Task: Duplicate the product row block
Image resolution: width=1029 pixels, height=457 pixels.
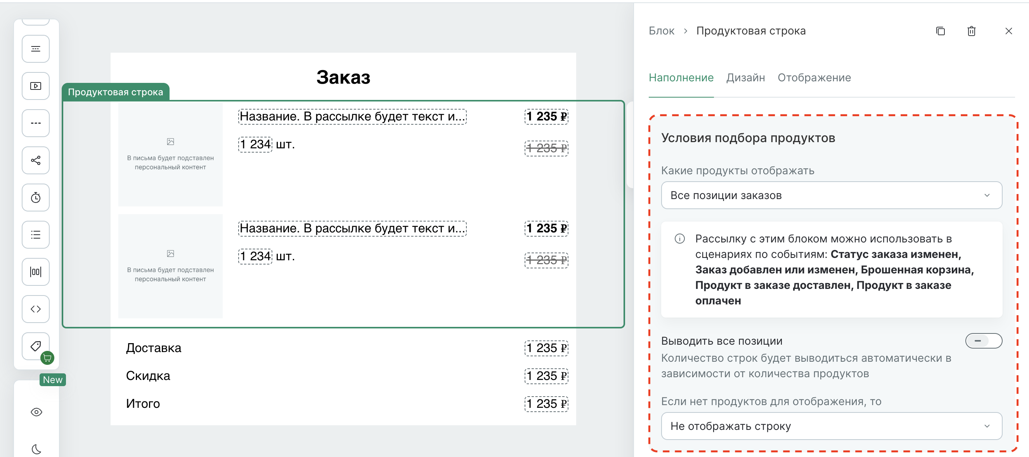Action: tap(940, 31)
